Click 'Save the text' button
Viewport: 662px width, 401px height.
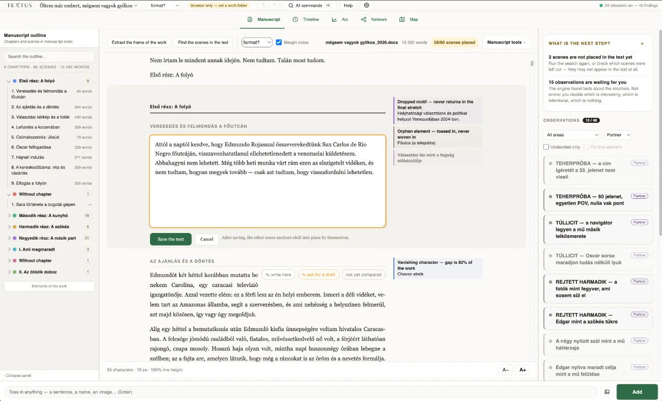(170, 239)
